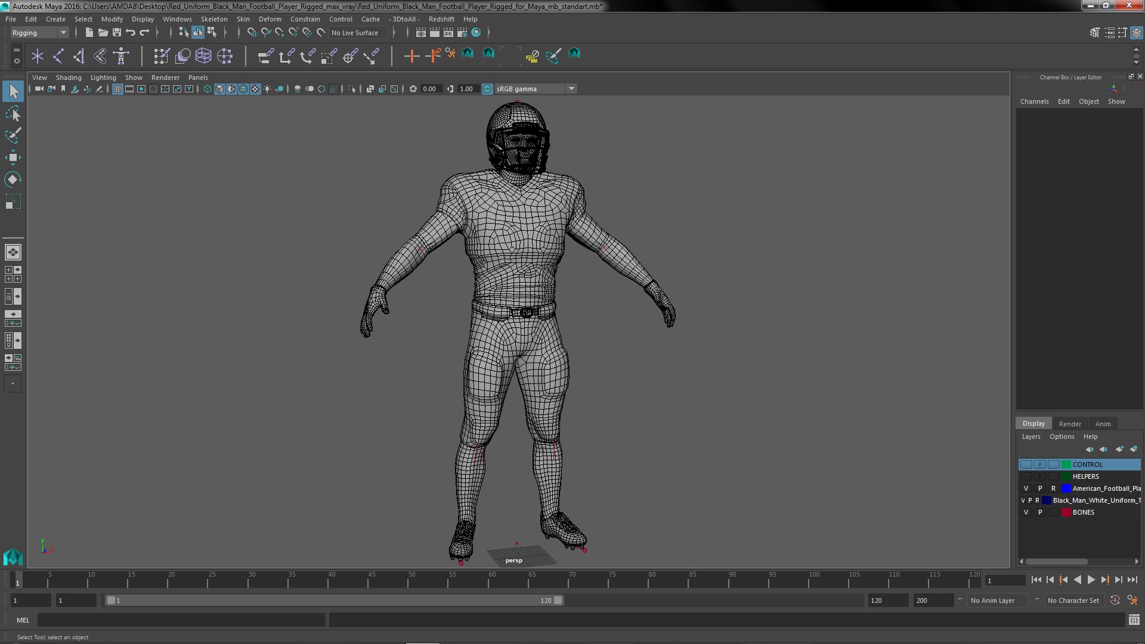Click the IK Handle shelf icon
The width and height of the screenshot is (1145, 644).
tap(79, 56)
